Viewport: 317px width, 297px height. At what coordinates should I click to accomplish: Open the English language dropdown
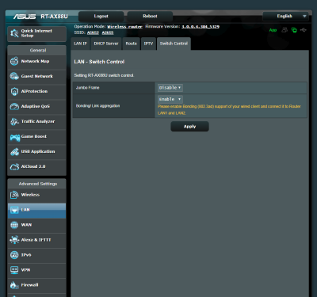pyautogui.click(x=285, y=17)
